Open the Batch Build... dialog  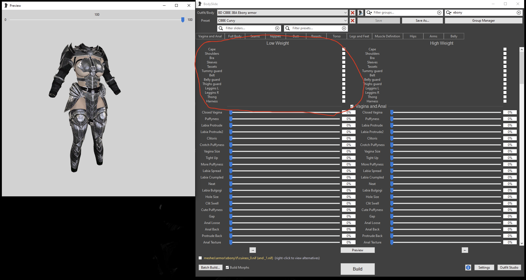(x=211, y=268)
